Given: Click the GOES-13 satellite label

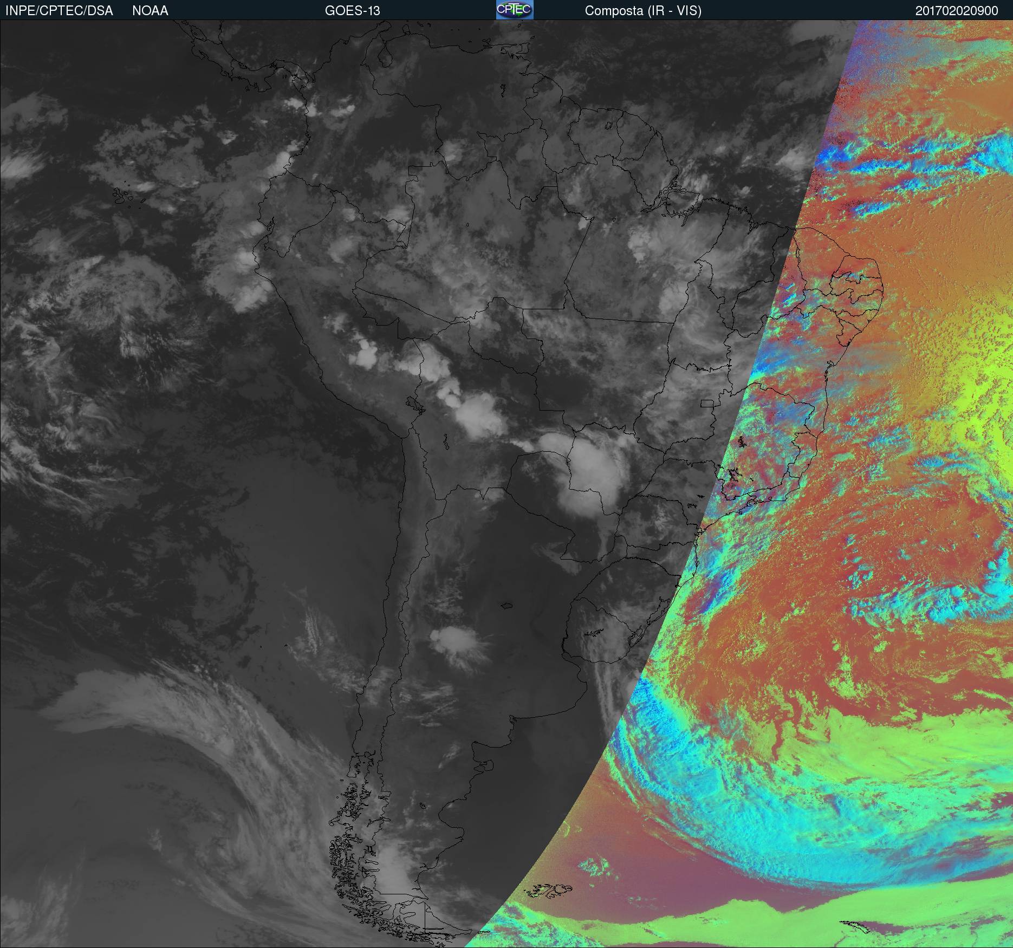Looking at the screenshot, I should pos(352,11).
